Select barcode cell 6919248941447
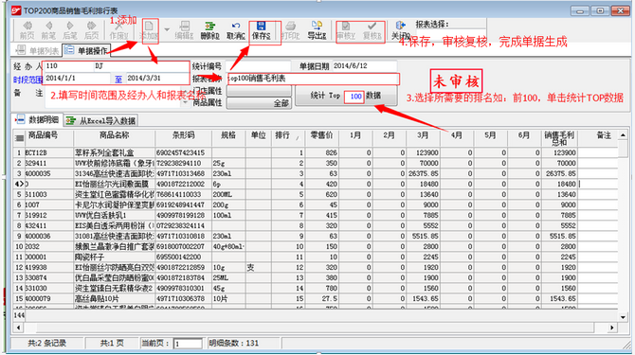Image resolution: width=635 pixels, height=355 pixels. point(184,205)
